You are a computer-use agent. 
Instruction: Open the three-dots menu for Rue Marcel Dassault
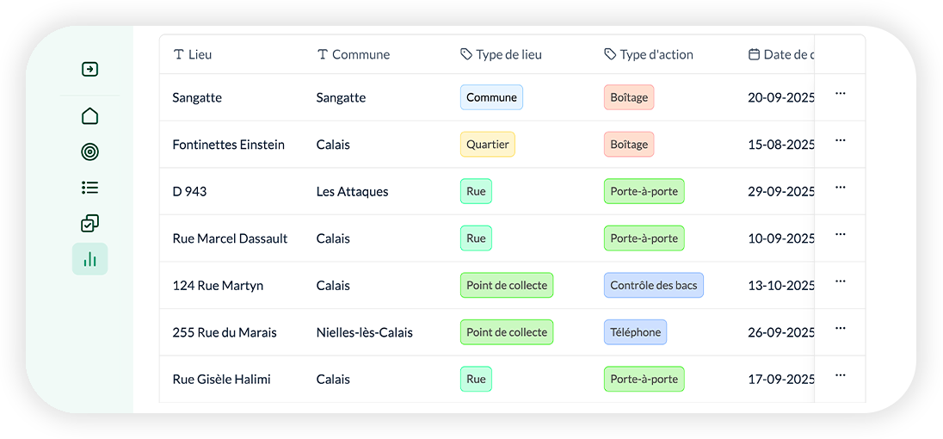(x=840, y=234)
